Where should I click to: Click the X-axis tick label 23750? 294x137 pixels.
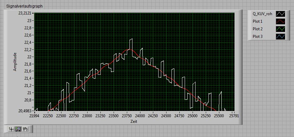(x=127, y=116)
